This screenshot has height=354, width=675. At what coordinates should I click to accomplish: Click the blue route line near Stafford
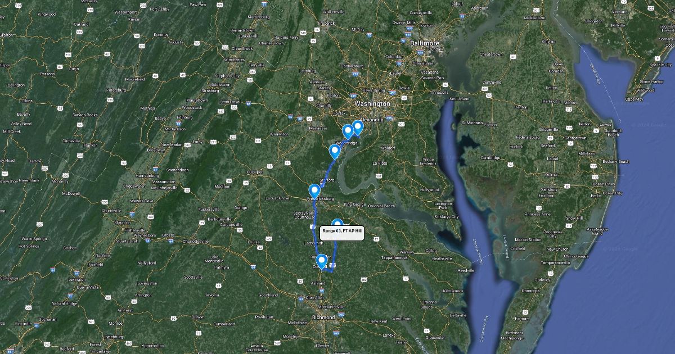tap(327, 171)
